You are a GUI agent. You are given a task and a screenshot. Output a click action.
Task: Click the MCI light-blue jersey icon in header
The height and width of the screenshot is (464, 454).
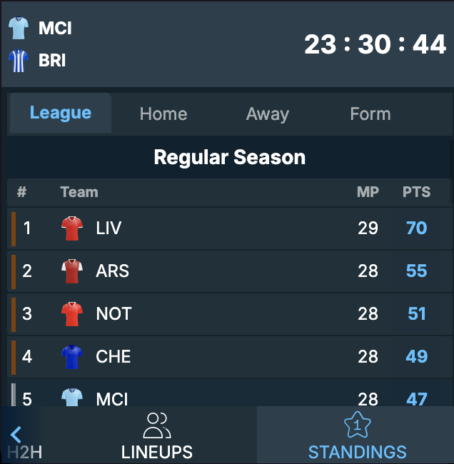click(19, 28)
